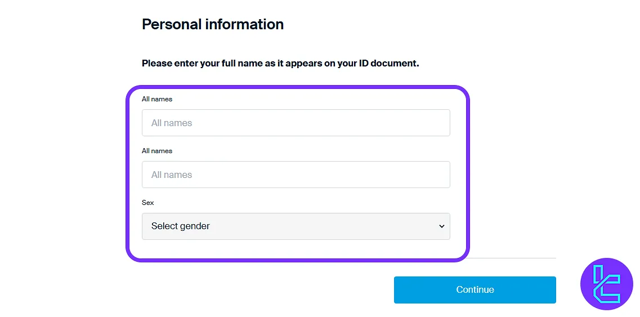Click the label above the first names field
Image resolution: width=640 pixels, height=317 pixels.
coord(157,99)
